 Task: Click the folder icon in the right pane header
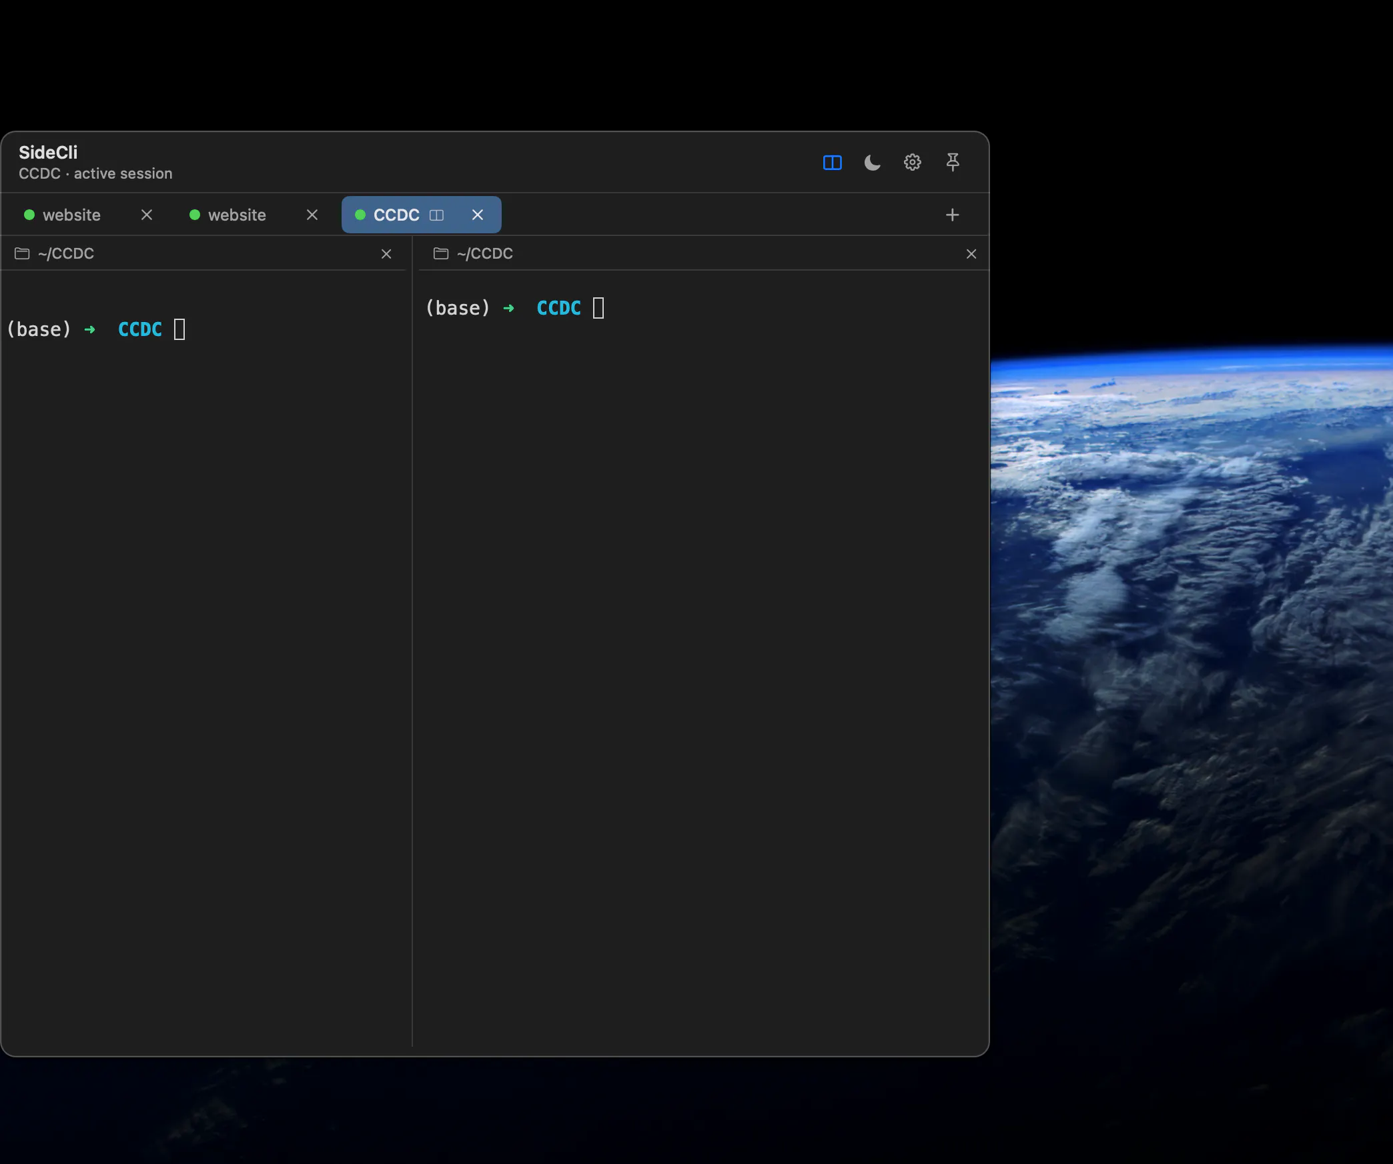coord(441,253)
